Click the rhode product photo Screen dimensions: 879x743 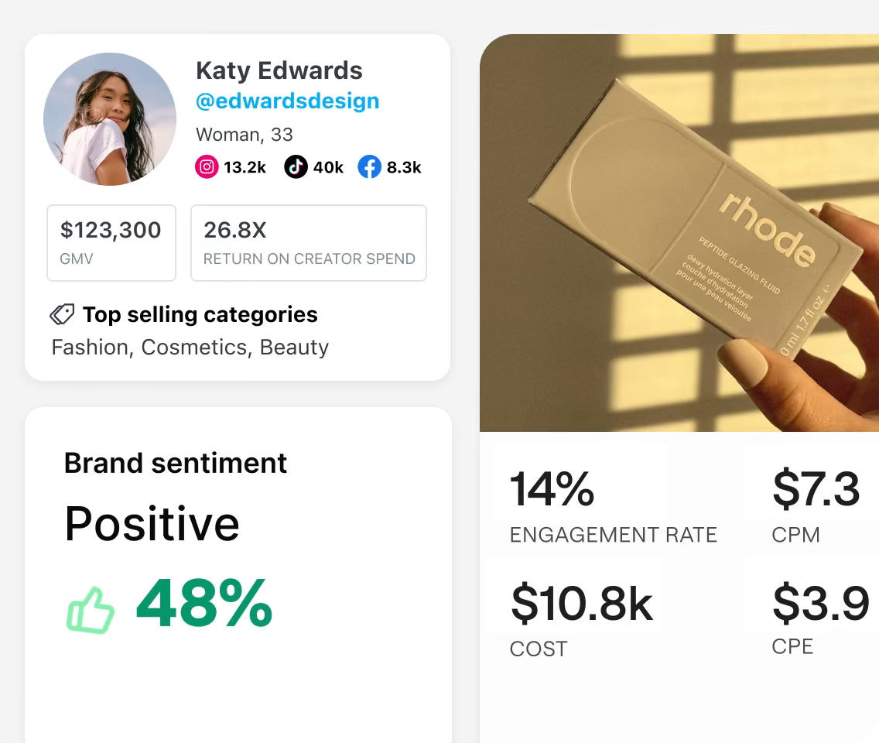coord(679,232)
